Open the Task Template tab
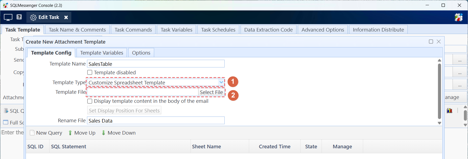The height and width of the screenshot is (159, 468). 23,30
